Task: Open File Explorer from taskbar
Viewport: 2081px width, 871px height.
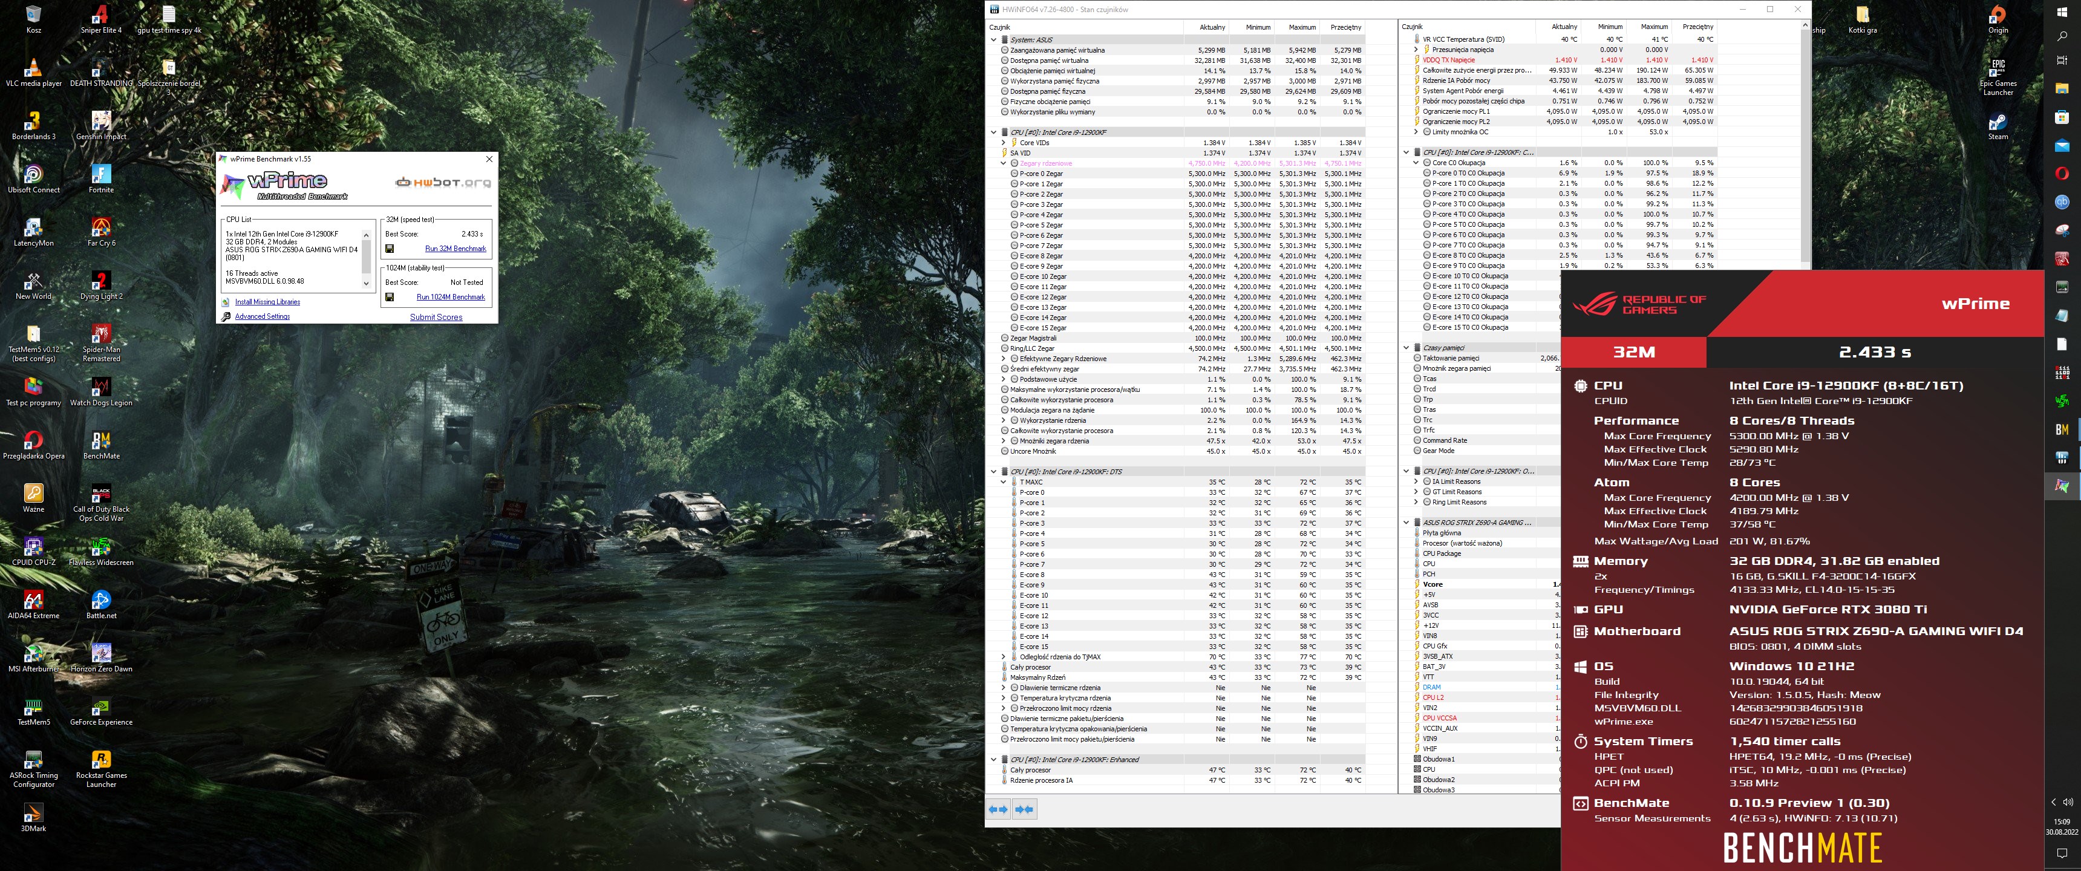Action: pyautogui.click(x=2062, y=87)
